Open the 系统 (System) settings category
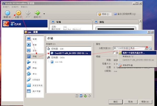157x106 pixels. tap(35, 45)
